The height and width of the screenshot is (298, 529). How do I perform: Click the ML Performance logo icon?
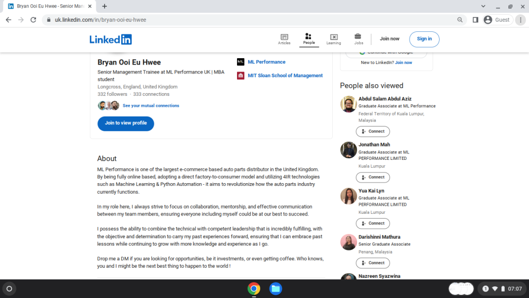[x=241, y=62]
